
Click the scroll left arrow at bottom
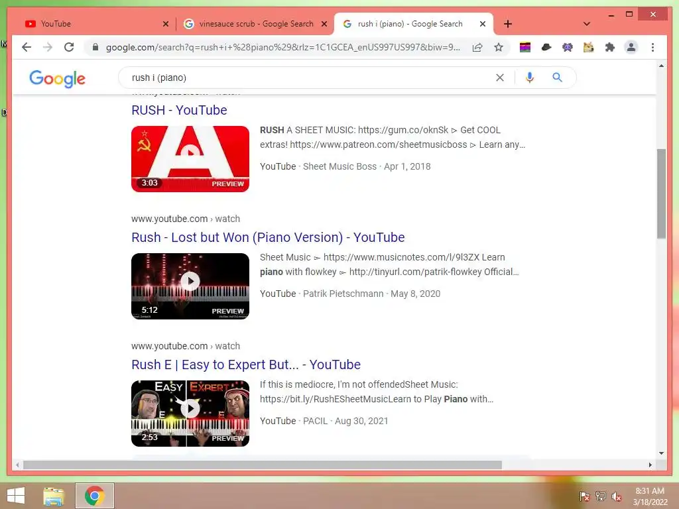click(x=17, y=465)
